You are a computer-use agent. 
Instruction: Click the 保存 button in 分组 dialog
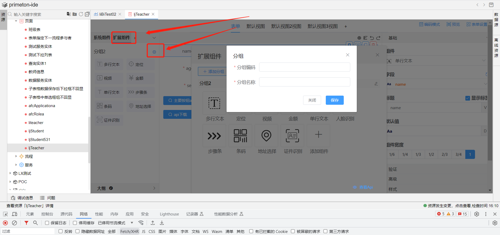[x=334, y=100]
